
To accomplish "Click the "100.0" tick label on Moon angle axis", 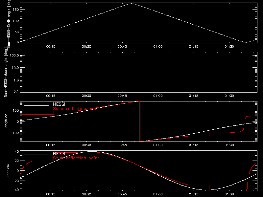I will click(14, 55).
